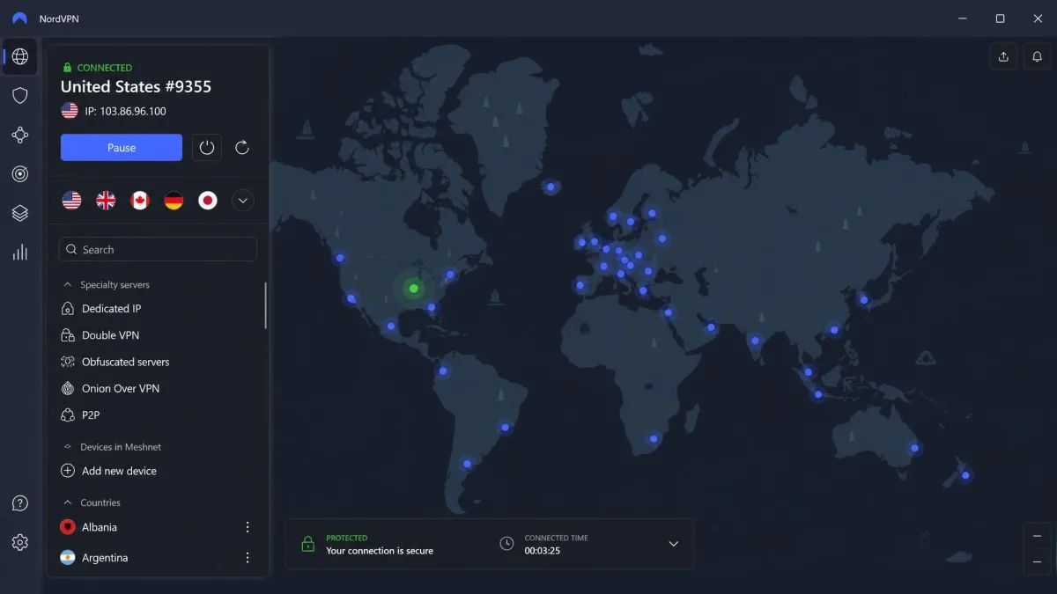Click the Japan server dot

click(864, 300)
